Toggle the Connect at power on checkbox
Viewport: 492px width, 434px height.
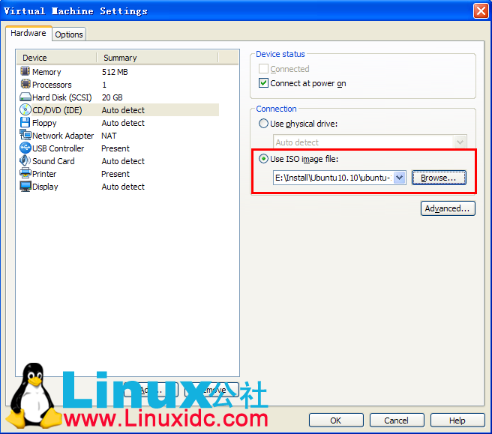pyautogui.click(x=263, y=84)
